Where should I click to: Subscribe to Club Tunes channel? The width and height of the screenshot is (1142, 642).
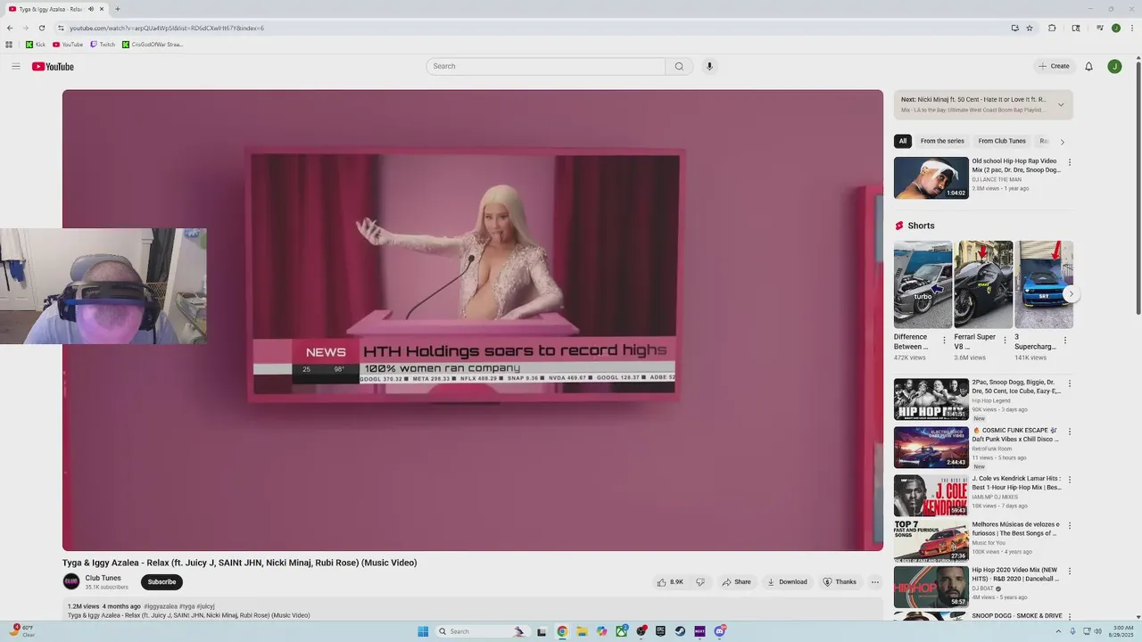[x=161, y=582]
